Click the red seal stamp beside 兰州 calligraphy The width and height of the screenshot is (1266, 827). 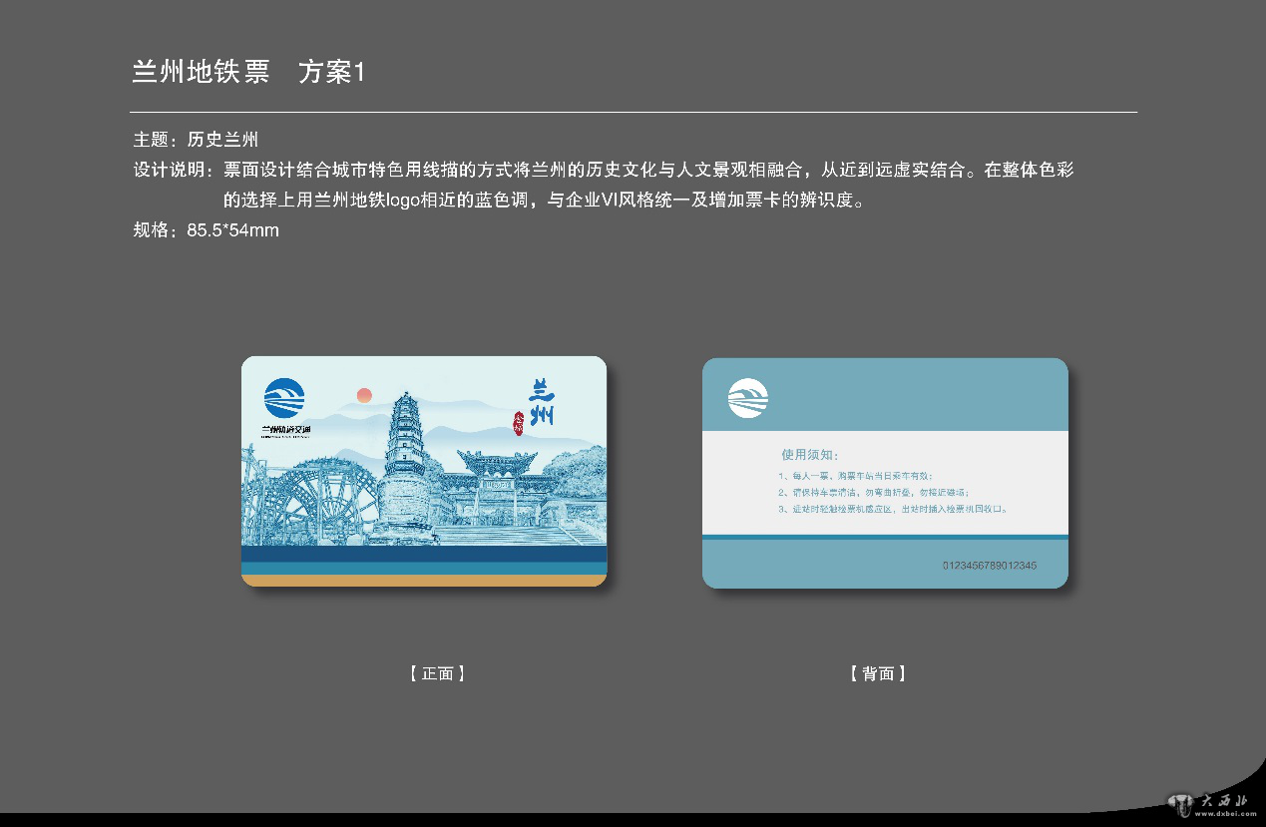coord(519,423)
